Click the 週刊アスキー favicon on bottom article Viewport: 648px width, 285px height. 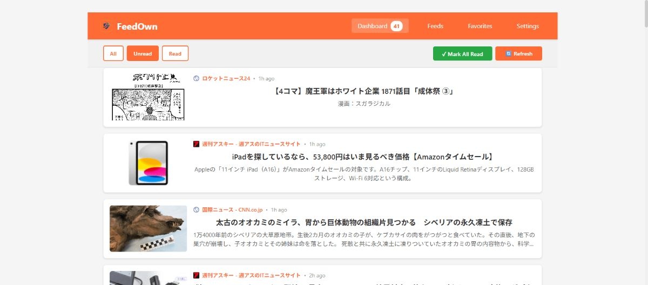click(x=197, y=275)
